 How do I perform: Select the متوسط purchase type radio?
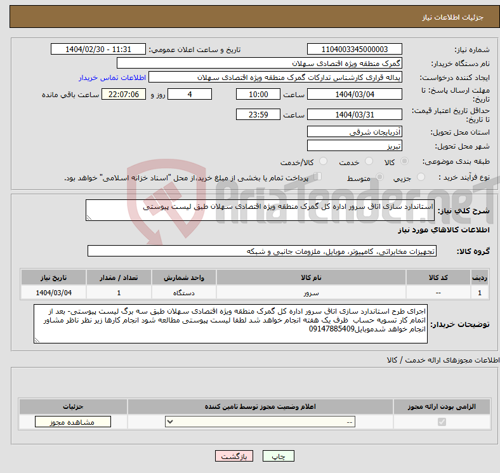[x=380, y=177]
